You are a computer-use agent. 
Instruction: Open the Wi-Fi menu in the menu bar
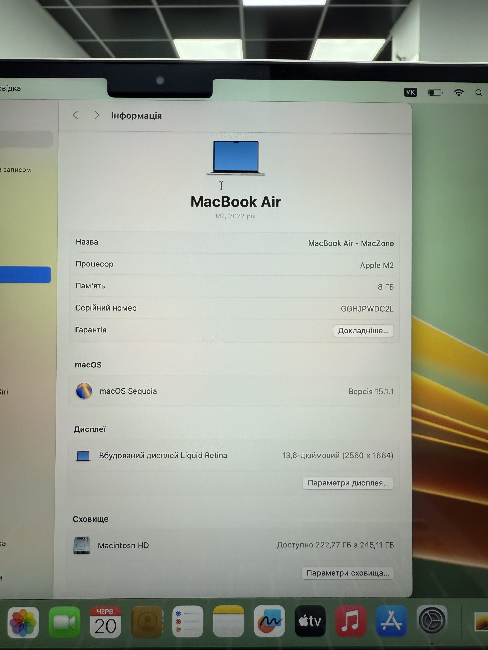[459, 93]
